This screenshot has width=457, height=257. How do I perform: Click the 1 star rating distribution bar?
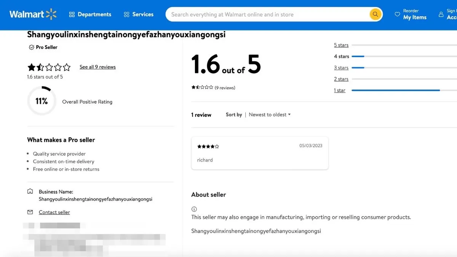(396, 90)
